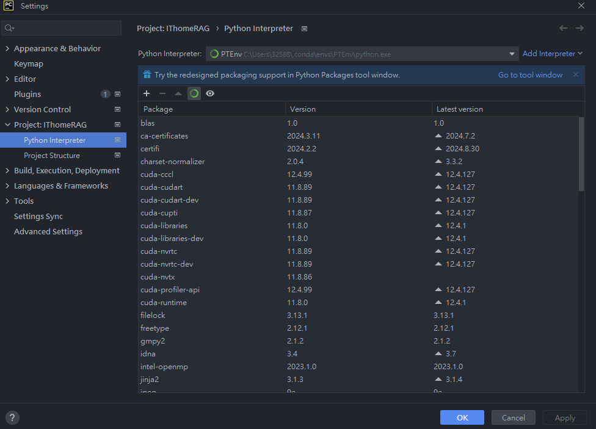This screenshot has height=429, width=596.
Task: Click the Apply button
Action: coord(565,417)
